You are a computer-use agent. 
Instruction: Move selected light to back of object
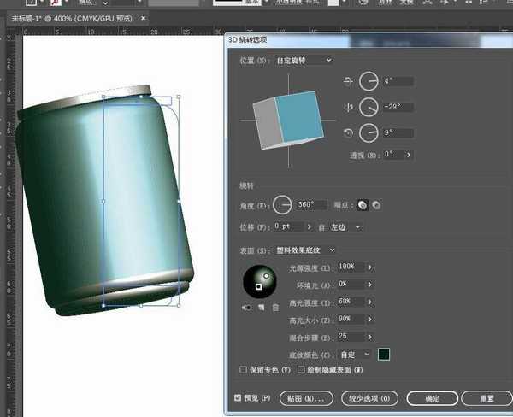(x=248, y=307)
